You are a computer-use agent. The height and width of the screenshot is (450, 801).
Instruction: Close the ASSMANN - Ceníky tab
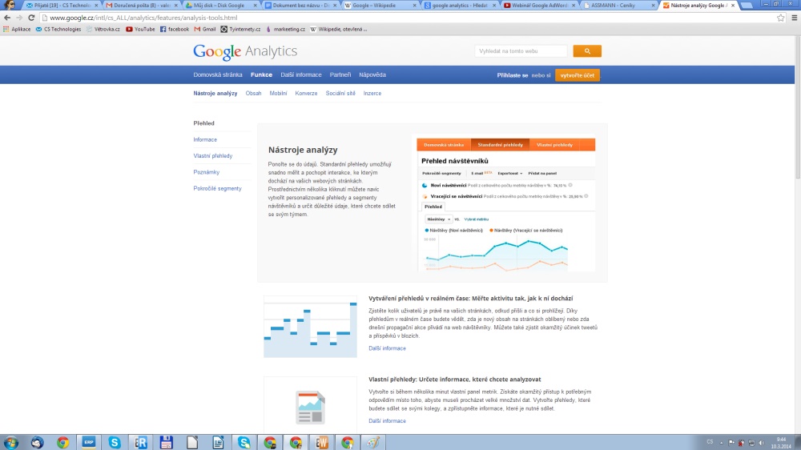tap(654, 5)
